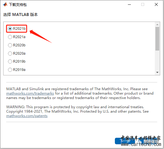Click the R2021b label text

(19, 29)
